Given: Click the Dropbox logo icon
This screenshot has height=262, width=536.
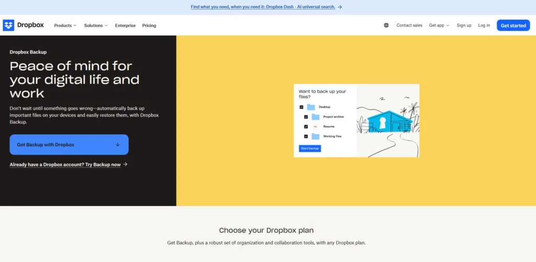Looking at the screenshot, I should pyautogui.click(x=8, y=25).
